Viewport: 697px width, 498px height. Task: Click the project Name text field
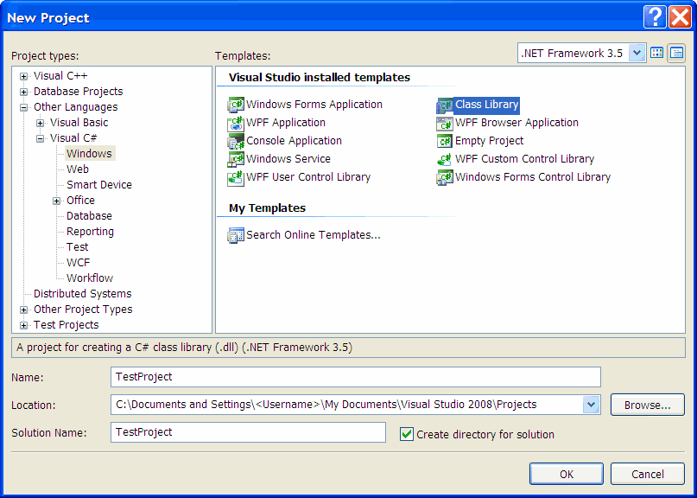(x=356, y=377)
